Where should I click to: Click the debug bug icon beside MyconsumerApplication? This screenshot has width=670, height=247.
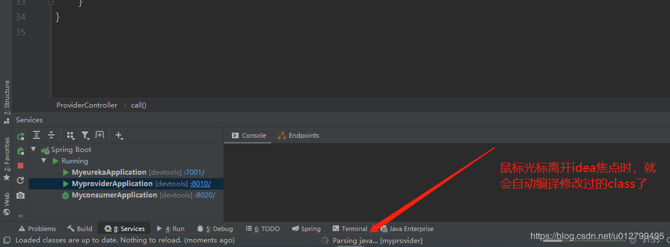[x=66, y=195]
